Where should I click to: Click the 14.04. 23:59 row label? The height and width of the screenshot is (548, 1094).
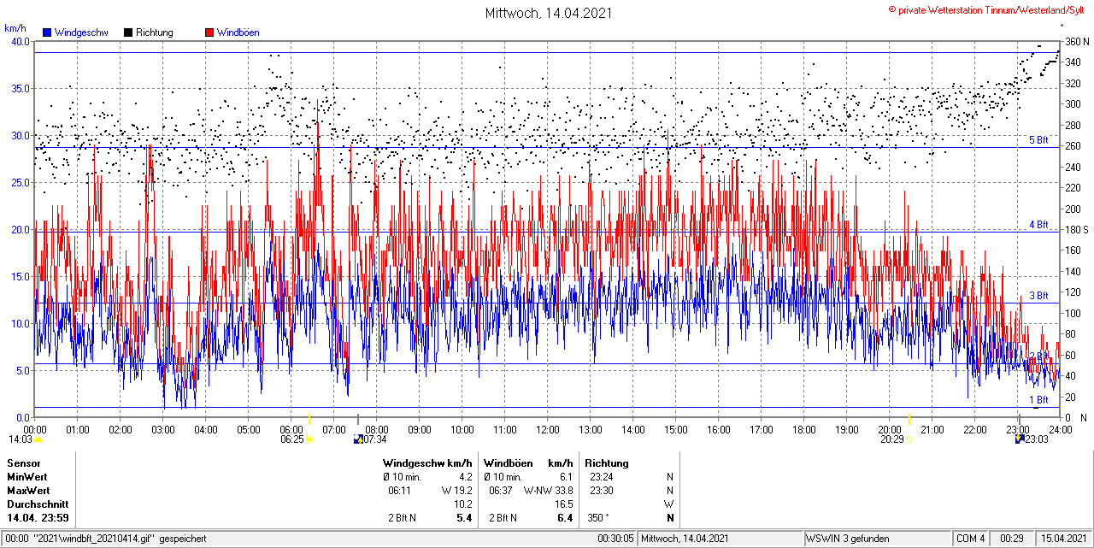tap(38, 517)
